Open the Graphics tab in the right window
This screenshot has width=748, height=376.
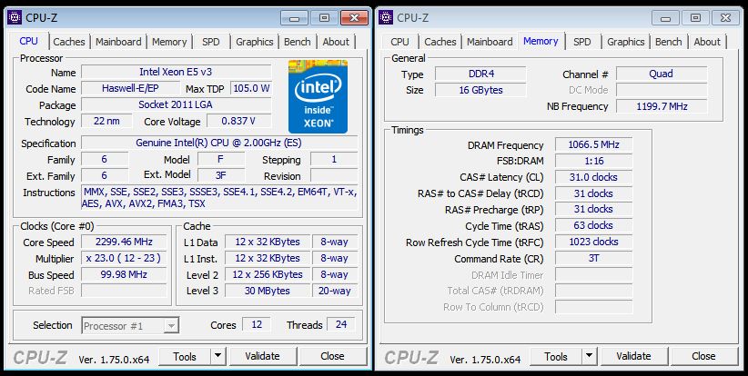(x=626, y=42)
